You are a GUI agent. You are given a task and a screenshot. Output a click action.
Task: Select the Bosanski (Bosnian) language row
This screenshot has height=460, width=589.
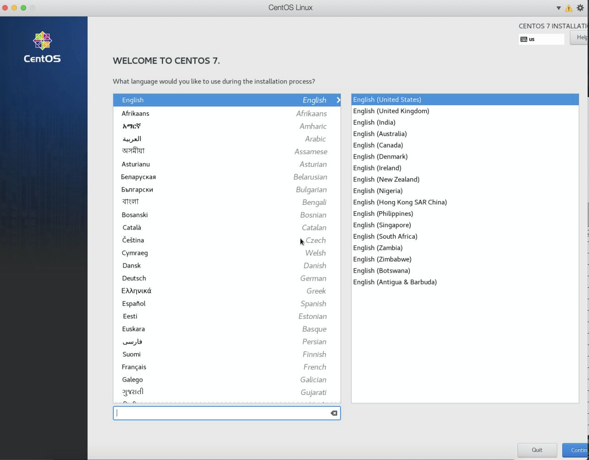(x=227, y=215)
